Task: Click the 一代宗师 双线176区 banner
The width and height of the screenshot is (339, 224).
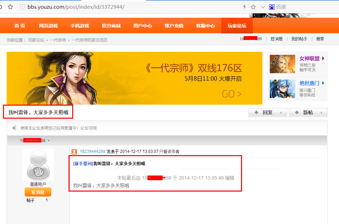Action: click(134, 78)
